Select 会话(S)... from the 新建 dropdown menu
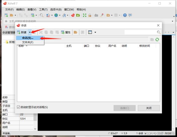The height and width of the screenshot is (137, 177). pyautogui.click(x=30, y=38)
